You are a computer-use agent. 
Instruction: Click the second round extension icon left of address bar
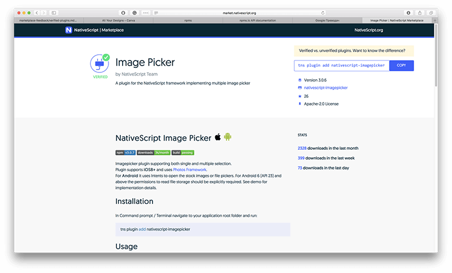[134, 12]
